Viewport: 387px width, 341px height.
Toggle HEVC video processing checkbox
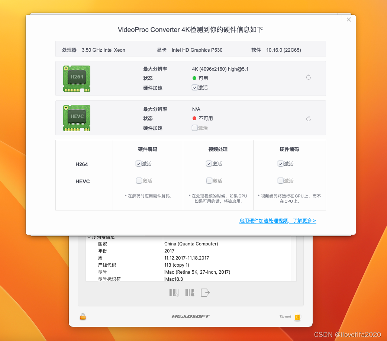209,180
